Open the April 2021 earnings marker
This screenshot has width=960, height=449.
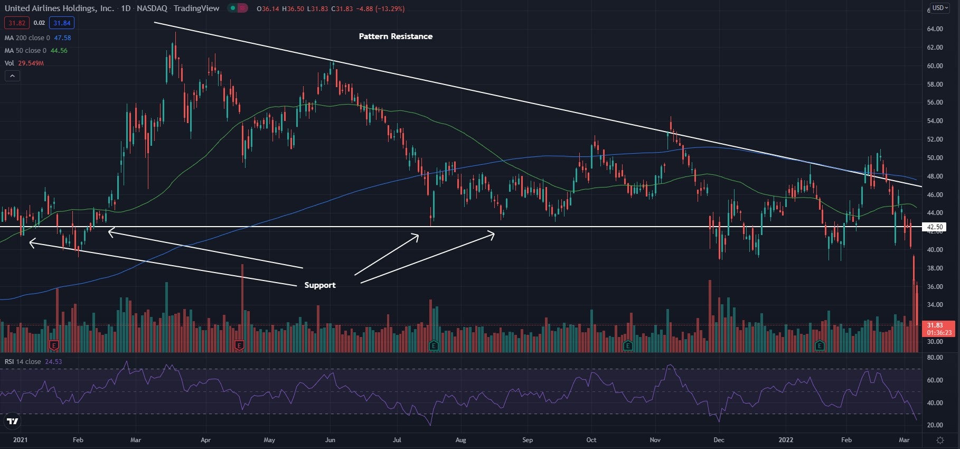point(239,345)
